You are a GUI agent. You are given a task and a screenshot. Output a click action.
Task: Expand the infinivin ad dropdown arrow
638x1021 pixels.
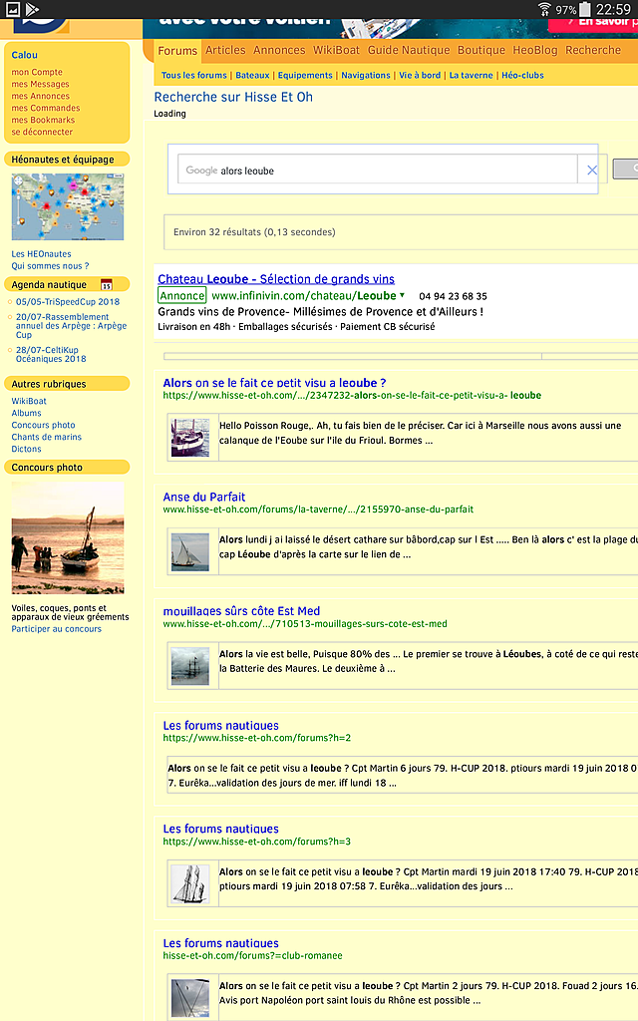(x=403, y=295)
